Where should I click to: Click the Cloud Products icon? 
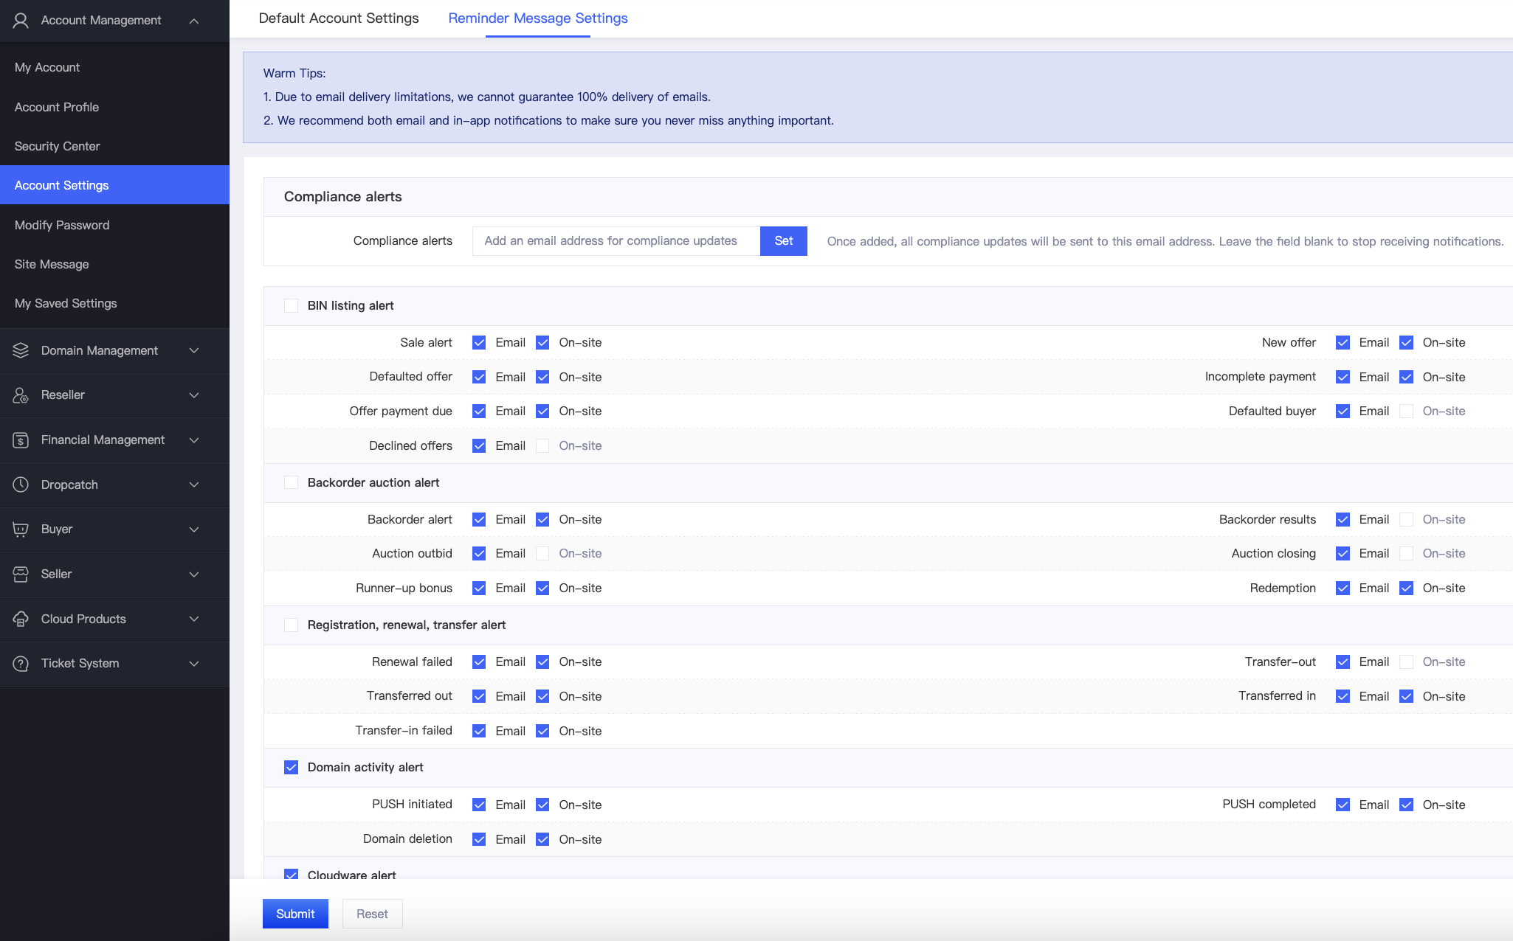point(21,619)
